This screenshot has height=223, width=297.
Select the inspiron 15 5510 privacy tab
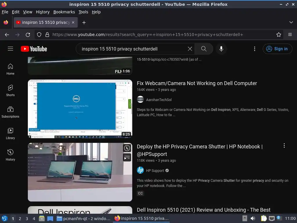46,22
